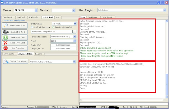
Task: Close the Z3X EasyJtag window
Action: coord(166,3)
